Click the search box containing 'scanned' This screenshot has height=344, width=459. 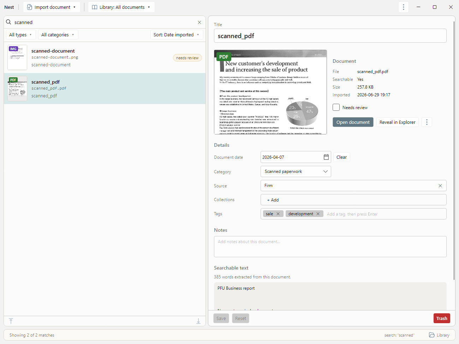(x=105, y=22)
